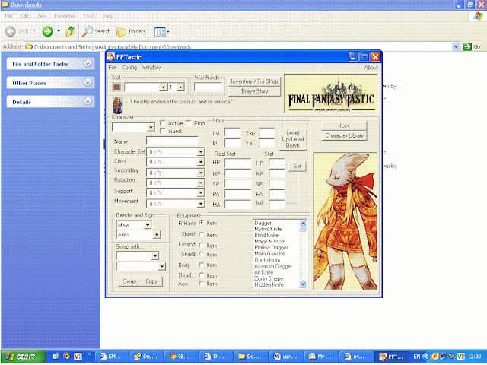Expand File and Folder Tasks panel
The height and width of the screenshot is (365, 487).
click(88, 63)
